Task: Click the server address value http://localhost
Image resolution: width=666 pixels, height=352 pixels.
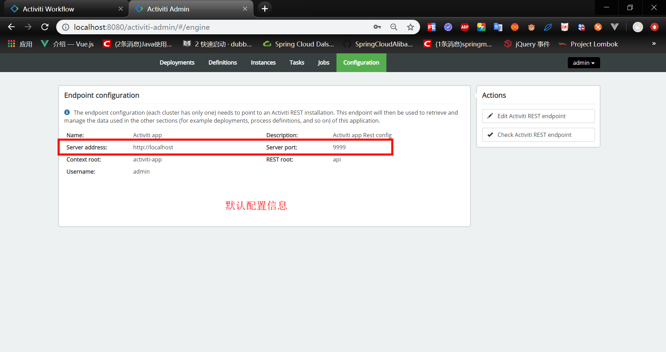Action: click(x=153, y=147)
